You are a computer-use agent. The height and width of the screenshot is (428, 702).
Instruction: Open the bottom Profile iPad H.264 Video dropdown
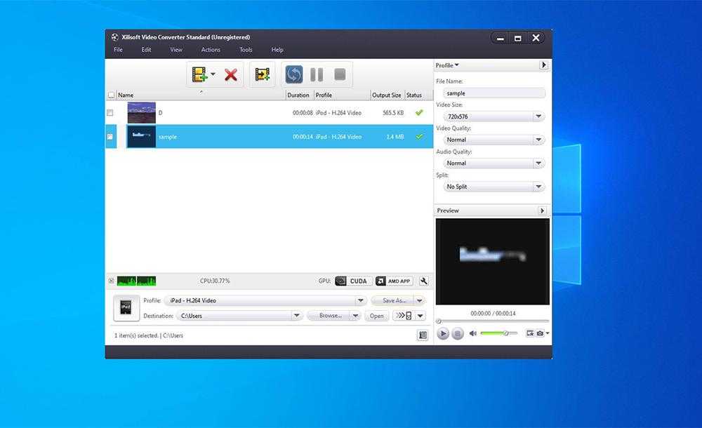[x=265, y=300]
